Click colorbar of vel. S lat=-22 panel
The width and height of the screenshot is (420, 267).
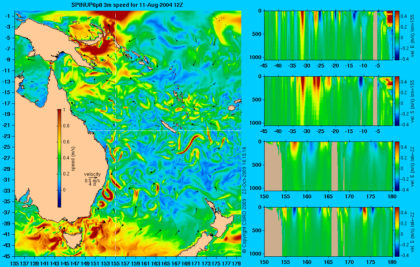397,232
